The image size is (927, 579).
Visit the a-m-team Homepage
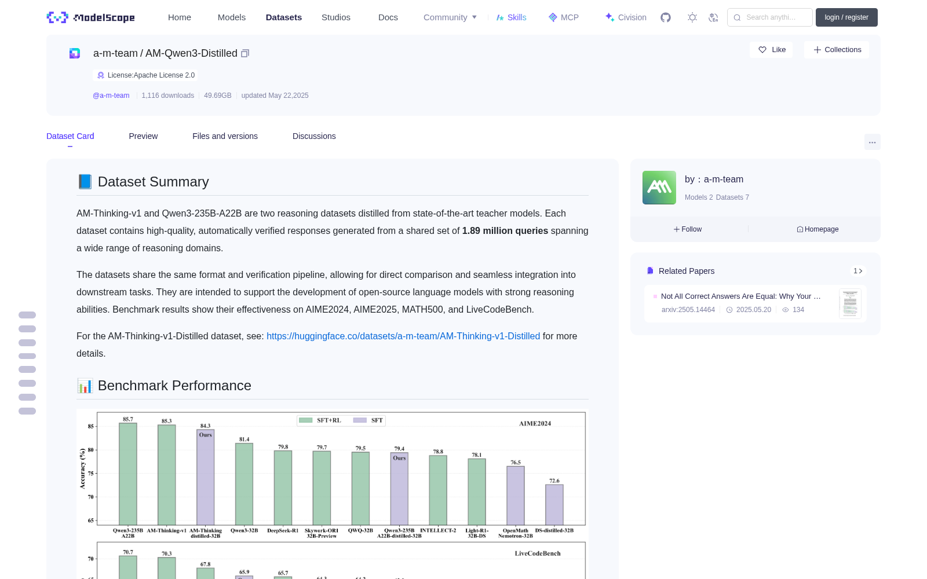817,229
